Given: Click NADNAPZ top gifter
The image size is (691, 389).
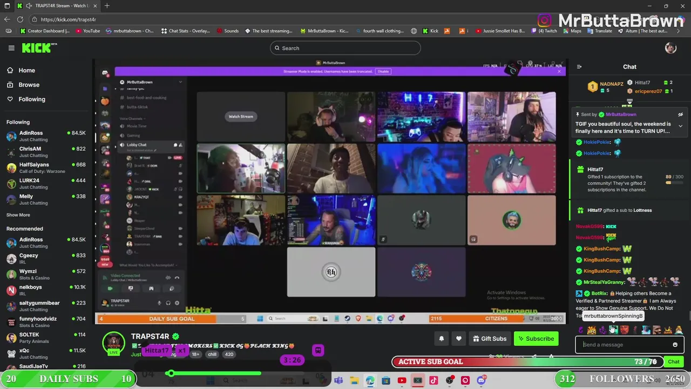Looking at the screenshot, I should pos(612,84).
